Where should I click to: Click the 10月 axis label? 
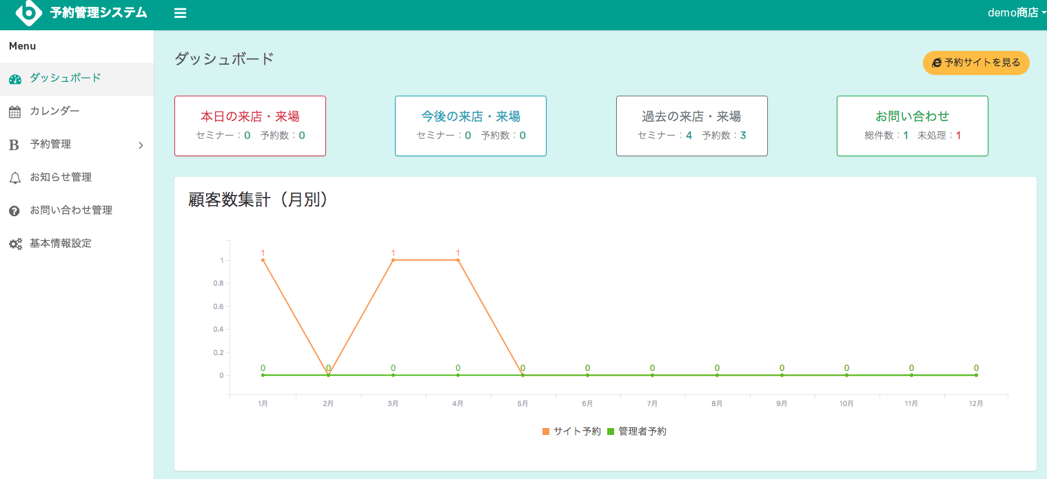(846, 404)
